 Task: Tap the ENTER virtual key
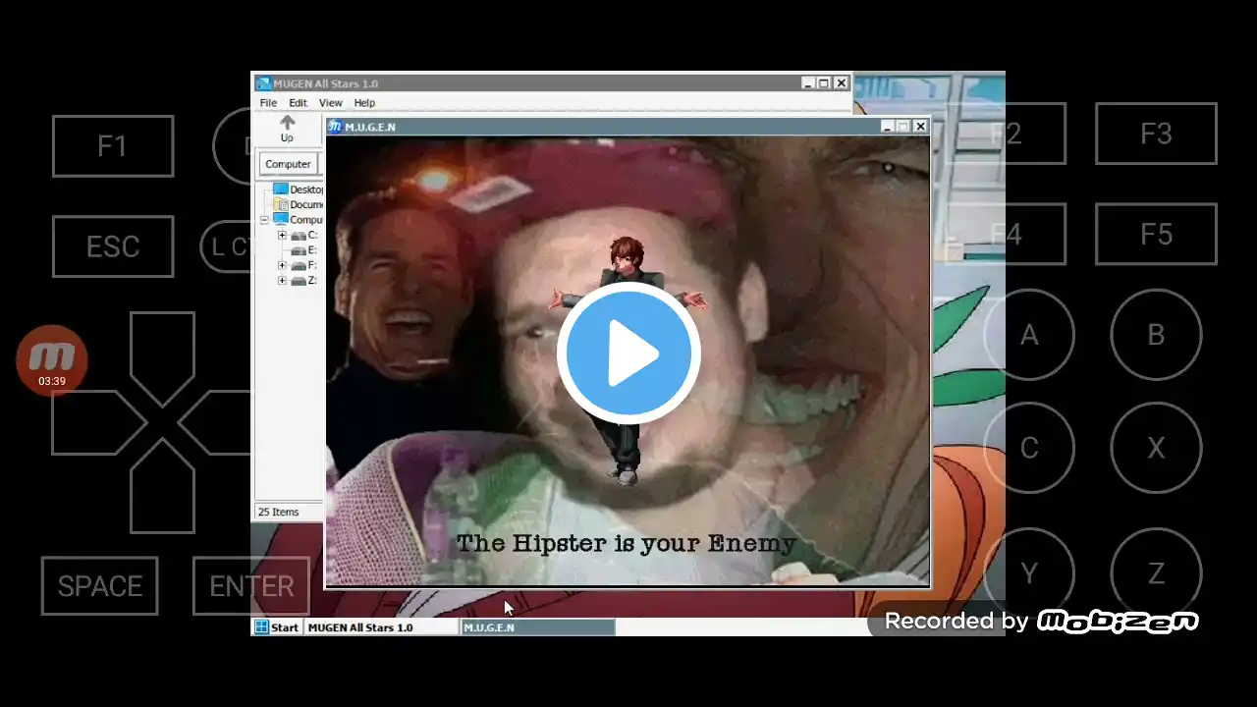point(251,586)
